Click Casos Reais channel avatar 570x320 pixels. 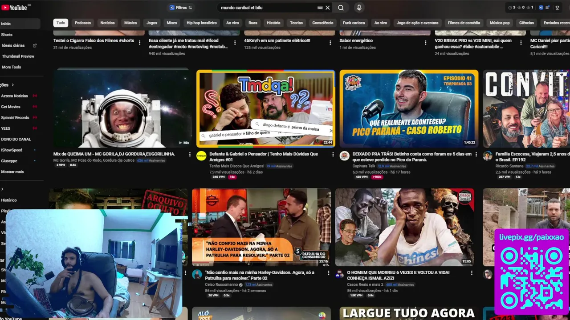340,274
